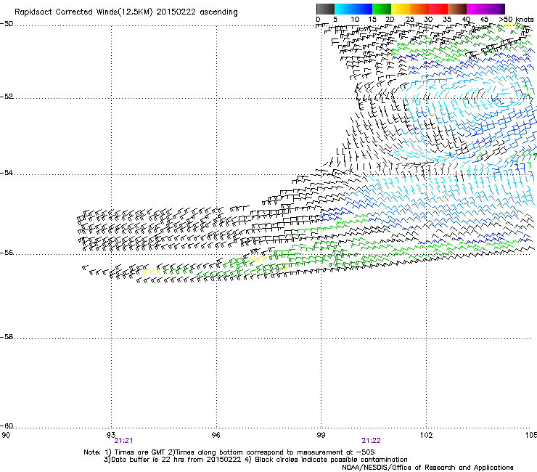Click the cyan-blue 5-15 knots legend band
The width and height of the screenshot is (537, 472).
[x=353, y=9]
